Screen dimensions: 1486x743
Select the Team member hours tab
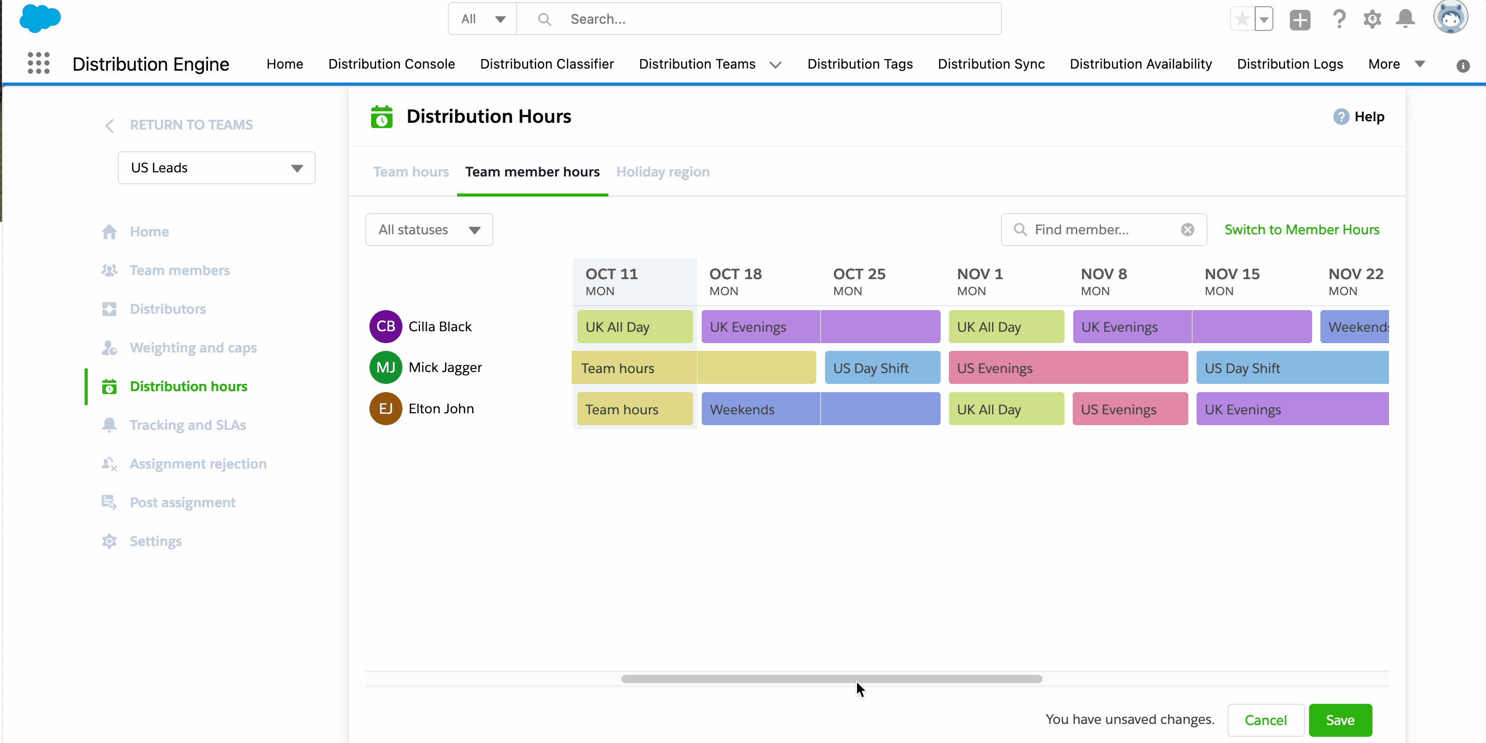pos(532,172)
